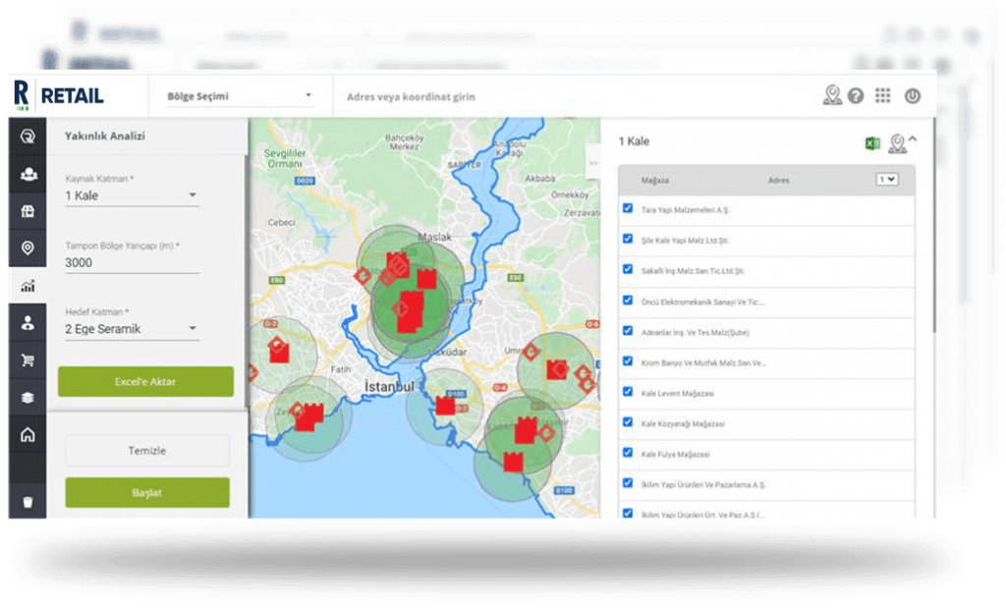Click the R Retail logo
The image size is (1006, 608).
tap(58, 95)
